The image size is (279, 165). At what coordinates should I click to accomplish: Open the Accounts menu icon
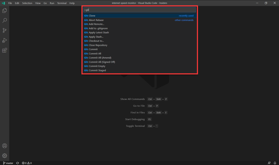[5, 146]
